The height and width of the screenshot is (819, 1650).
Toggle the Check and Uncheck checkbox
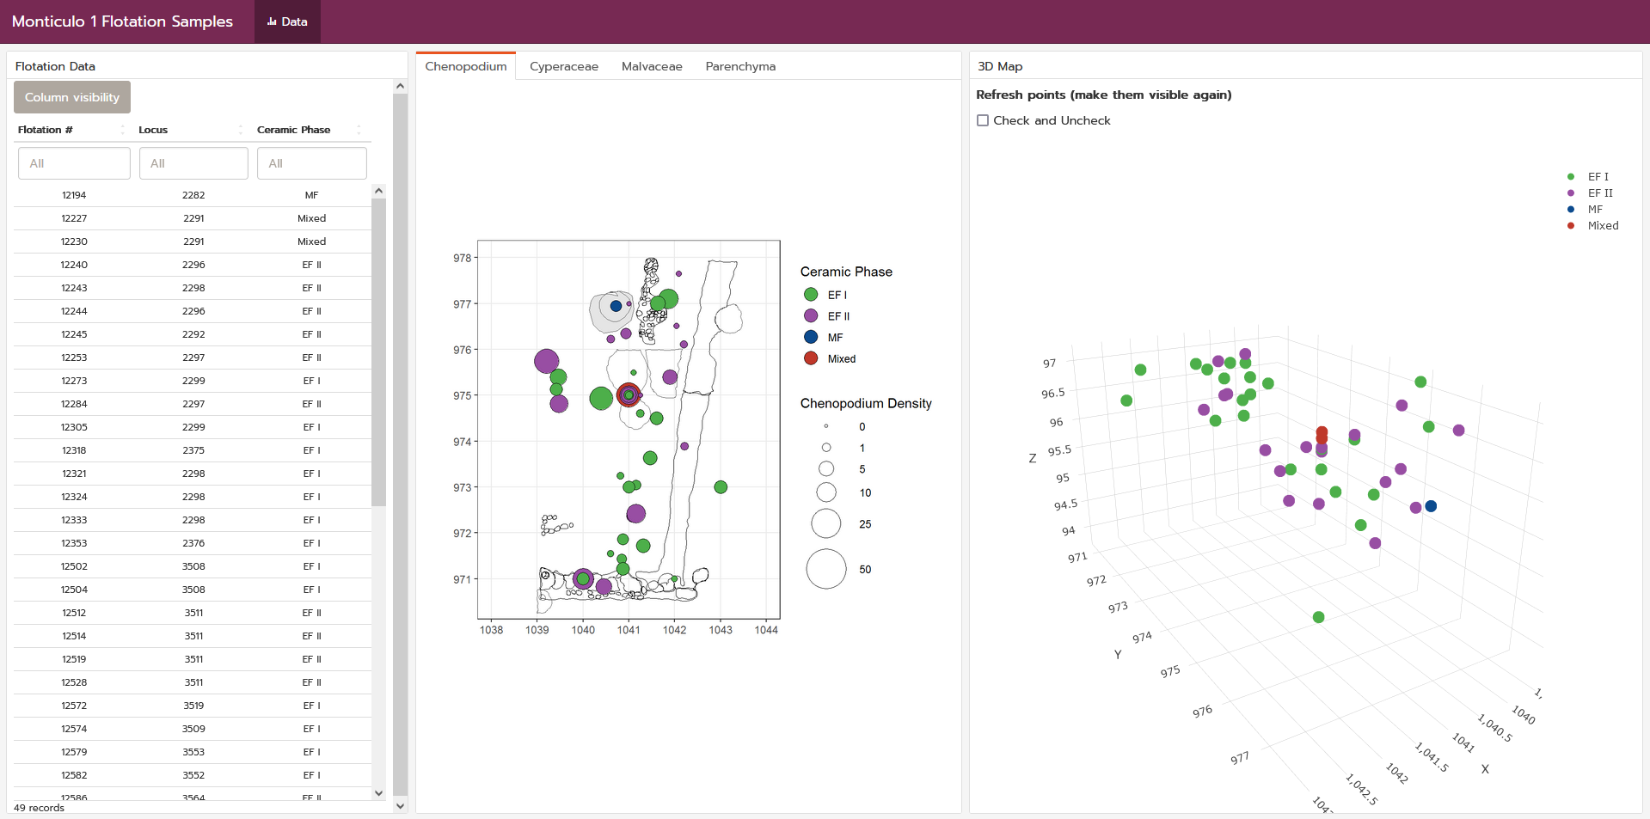pyautogui.click(x=983, y=120)
